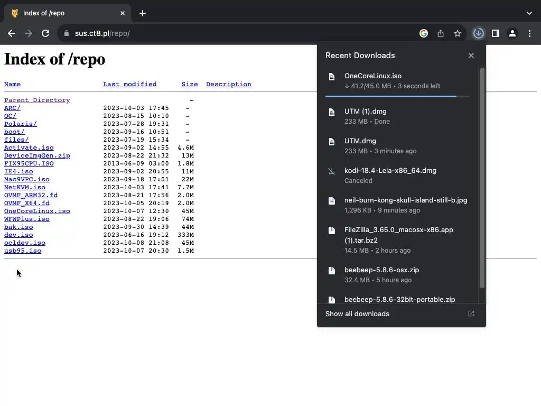Image resolution: width=541 pixels, height=406 pixels.
Task: Click canceled icon beside kodi download
Action: pyautogui.click(x=332, y=171)
